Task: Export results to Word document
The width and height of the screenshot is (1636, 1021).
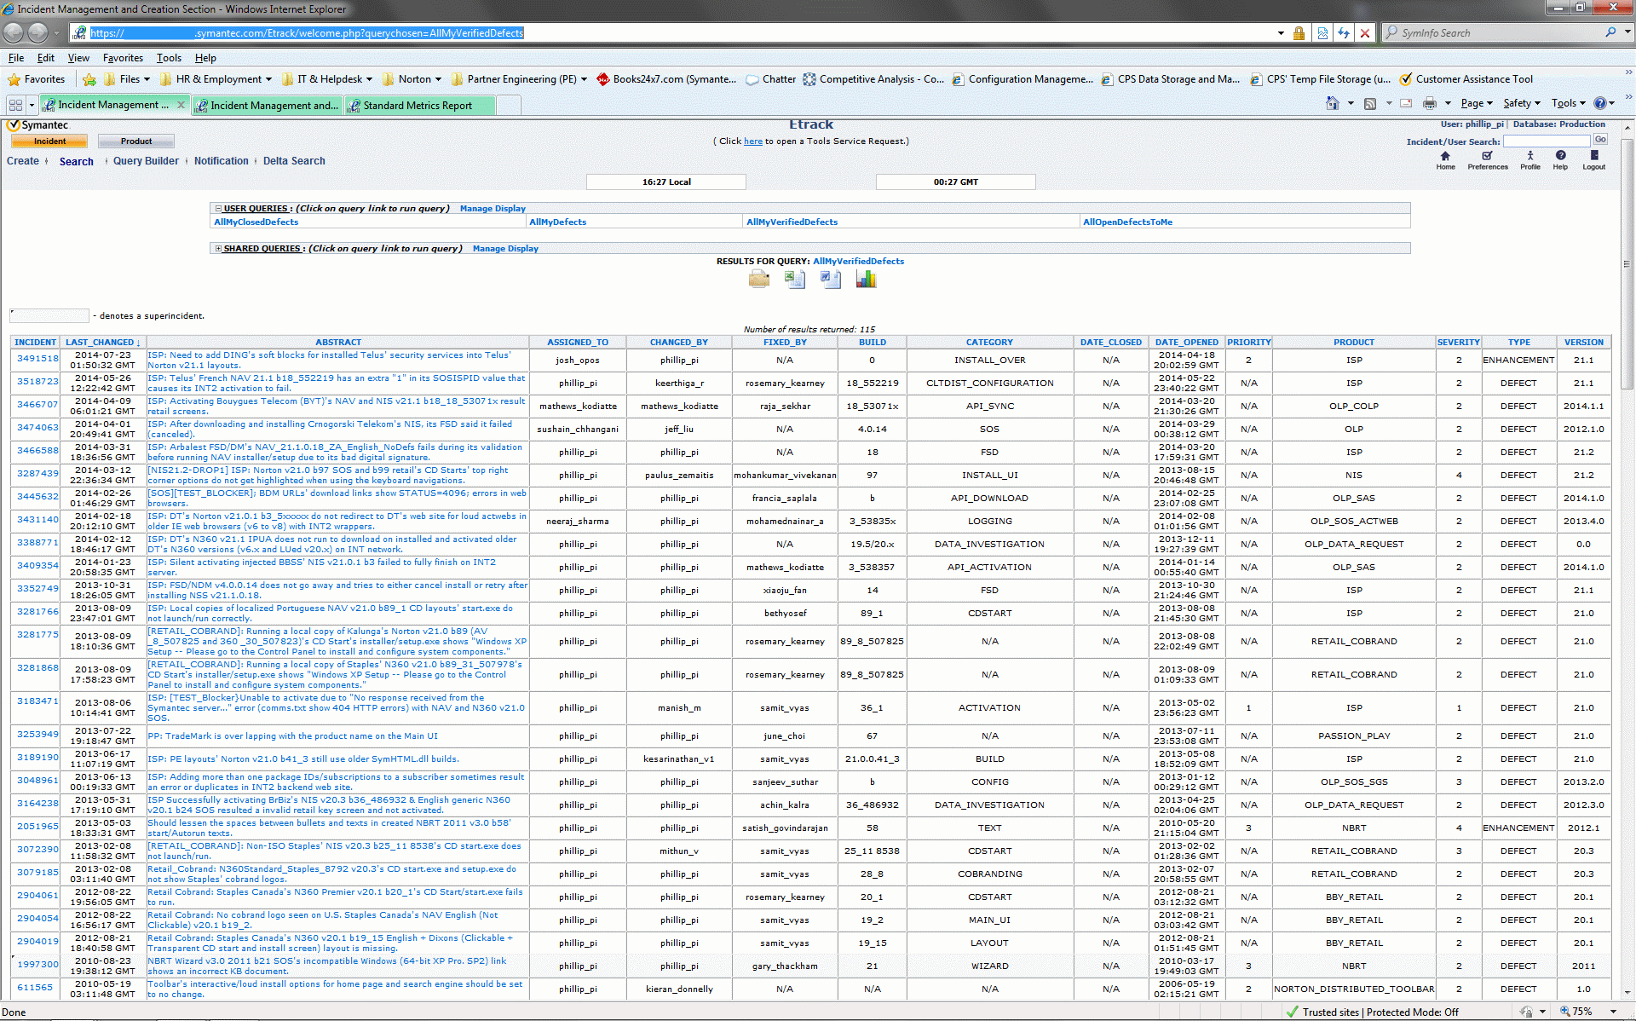Action: click(830, 280)
